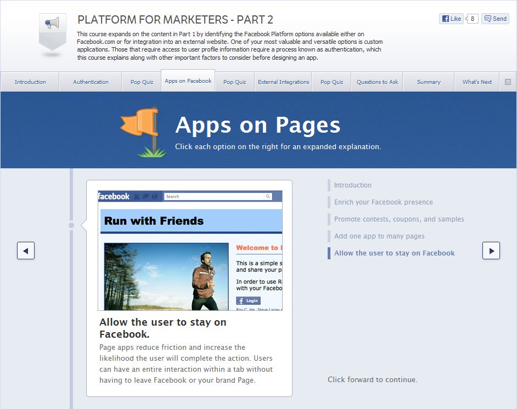Image resolution: width=517 pixels, height=409 pixels.
Task: Switch to the Questions to Ask tab
Action: [377, 82]
